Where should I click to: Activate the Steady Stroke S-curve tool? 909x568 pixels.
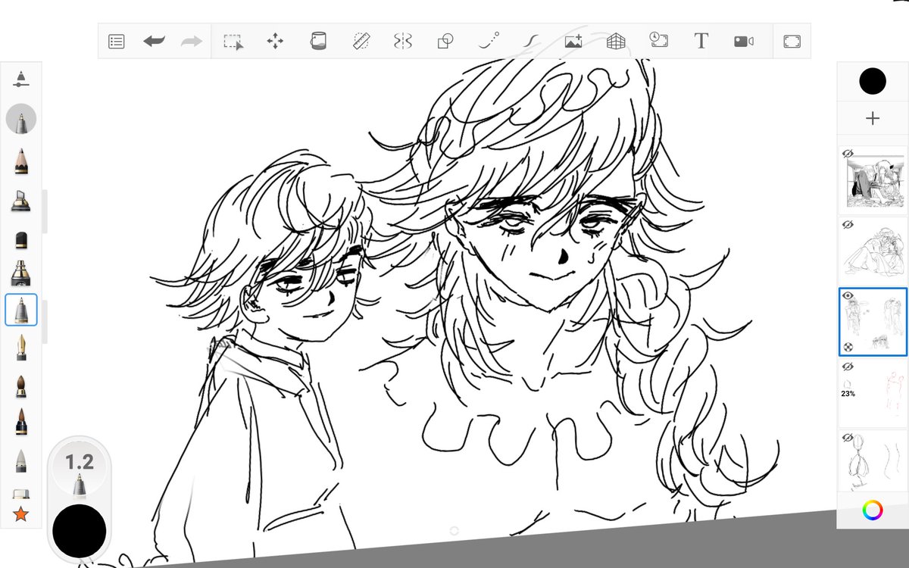point(533,41)
